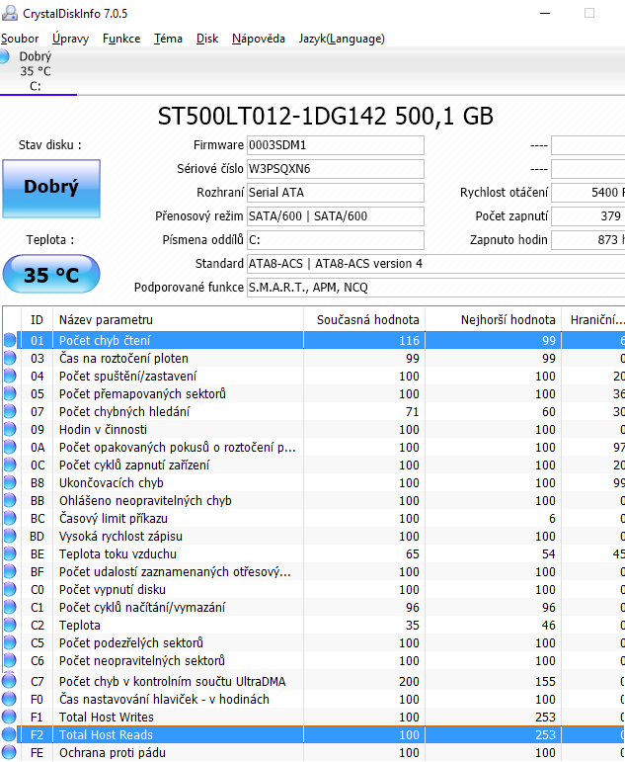
Task: Click status orb for Počet neopravitelných sektorů
Action: [x=10, y=661]
